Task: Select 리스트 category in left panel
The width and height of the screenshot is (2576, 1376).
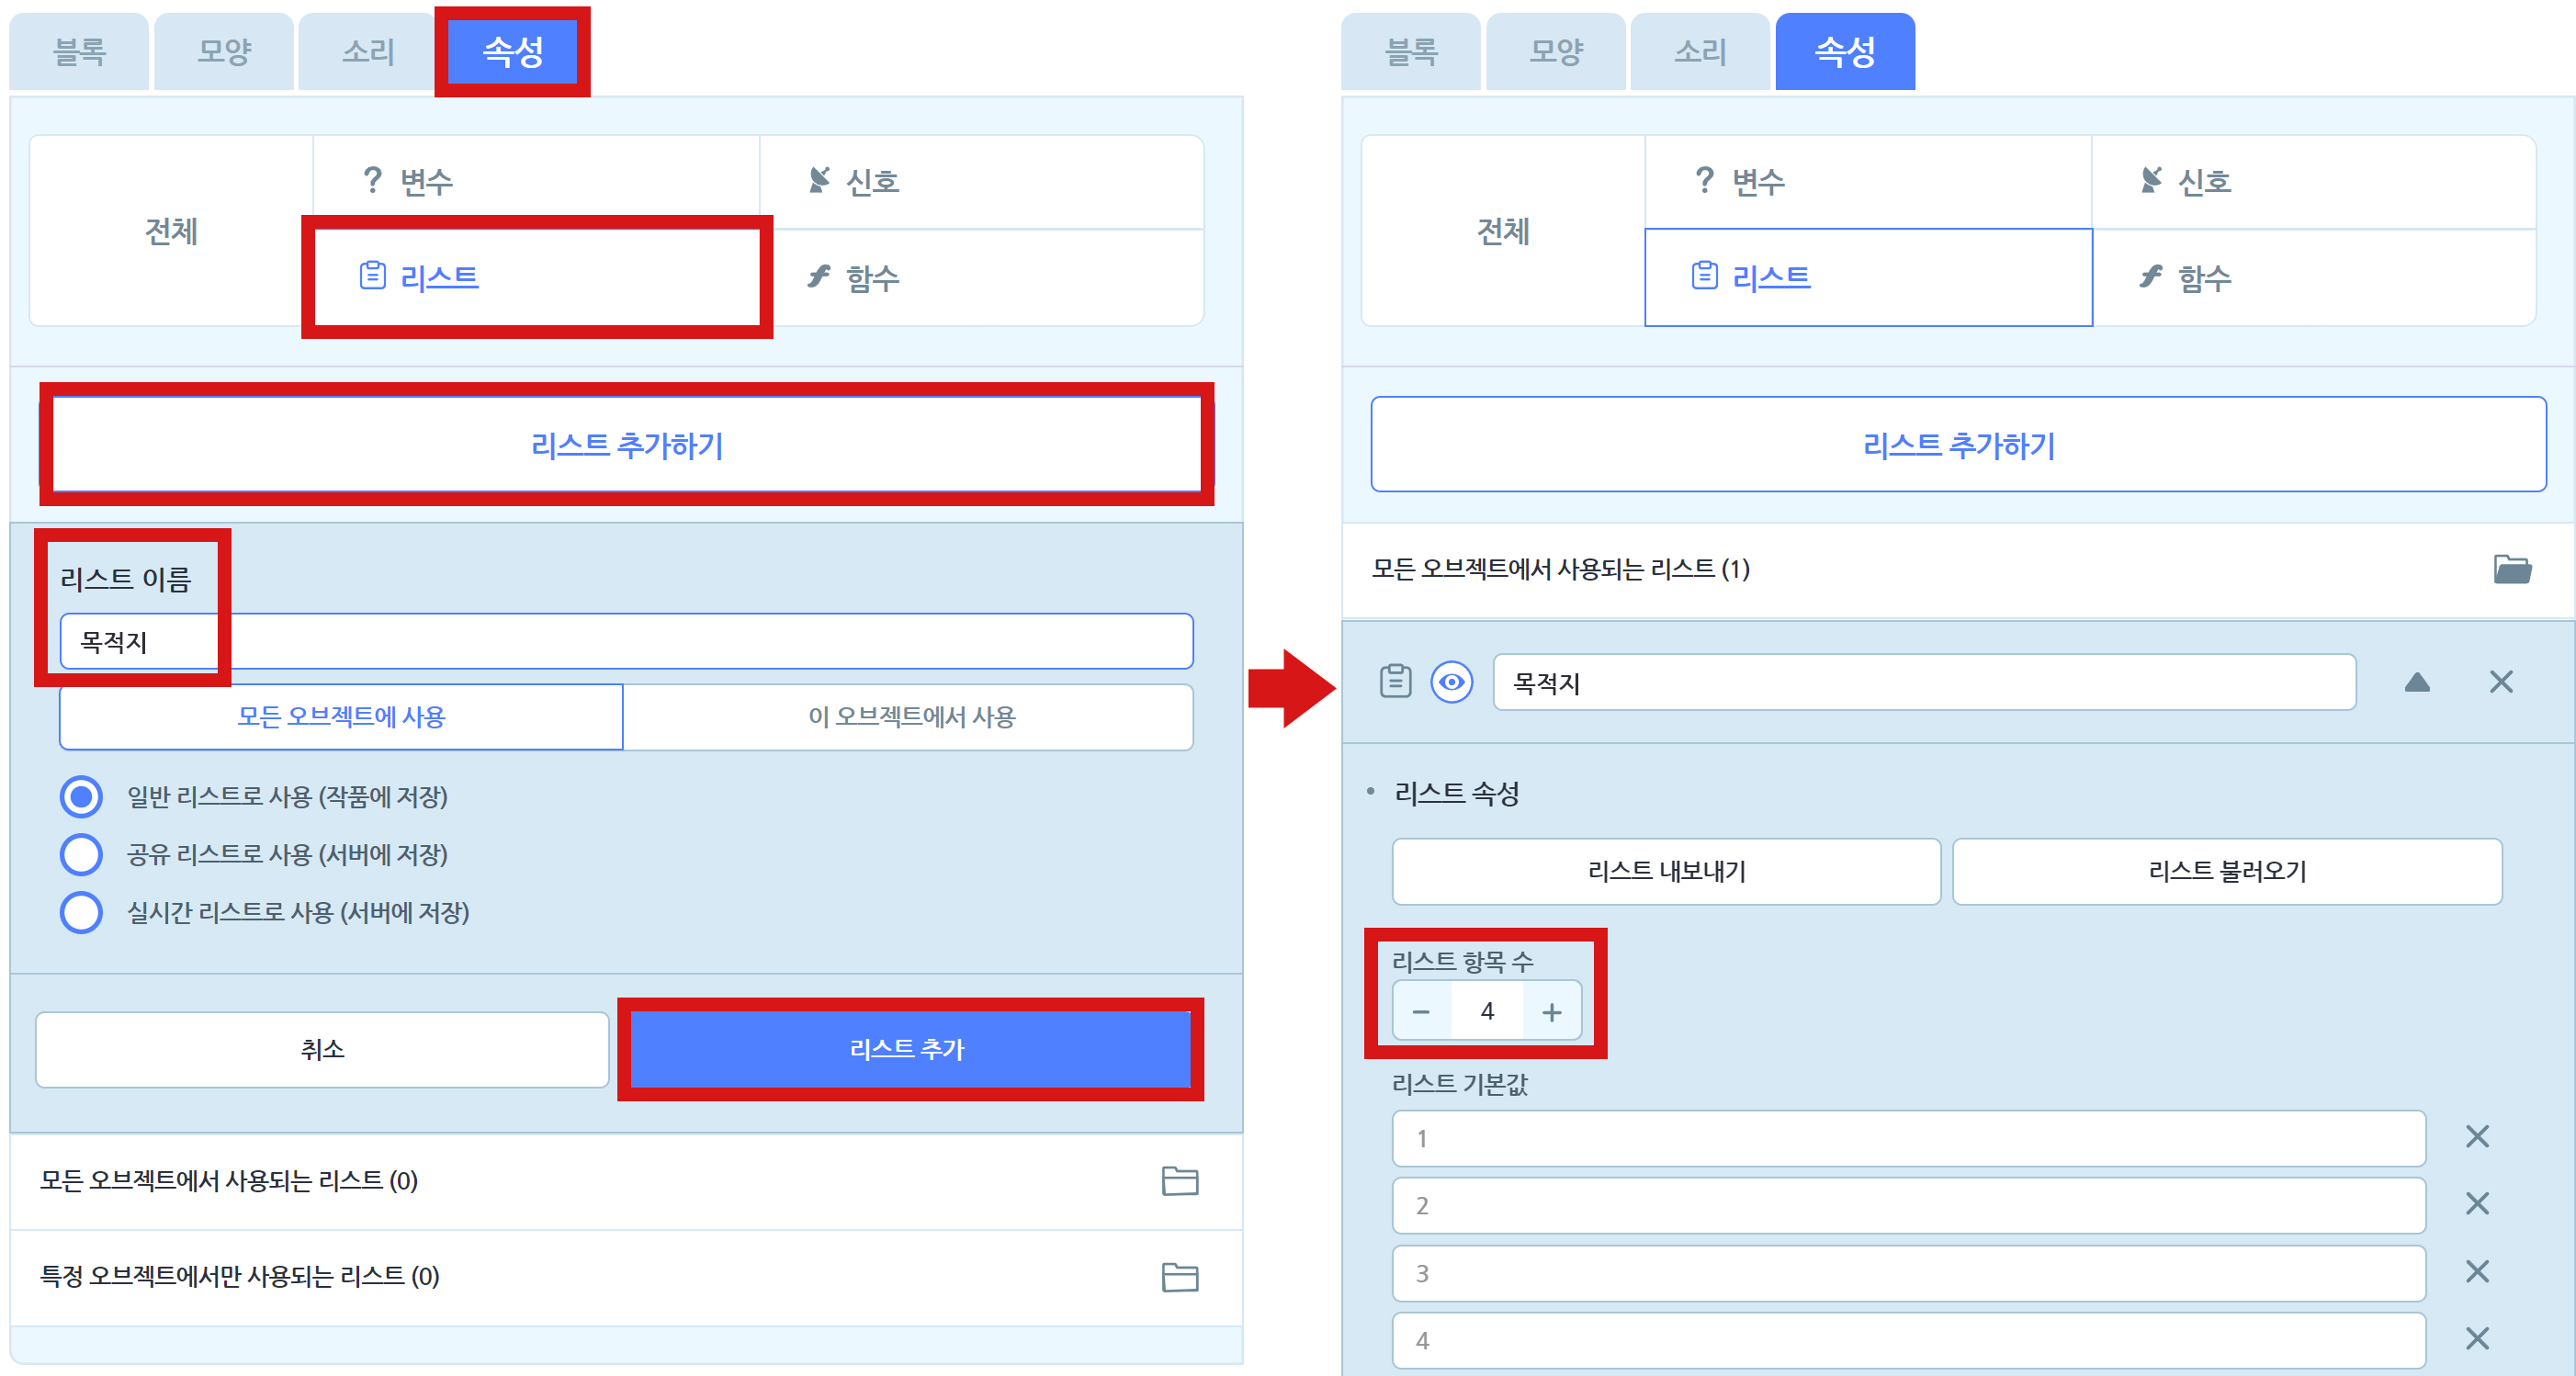Action: tap(536, 277)
